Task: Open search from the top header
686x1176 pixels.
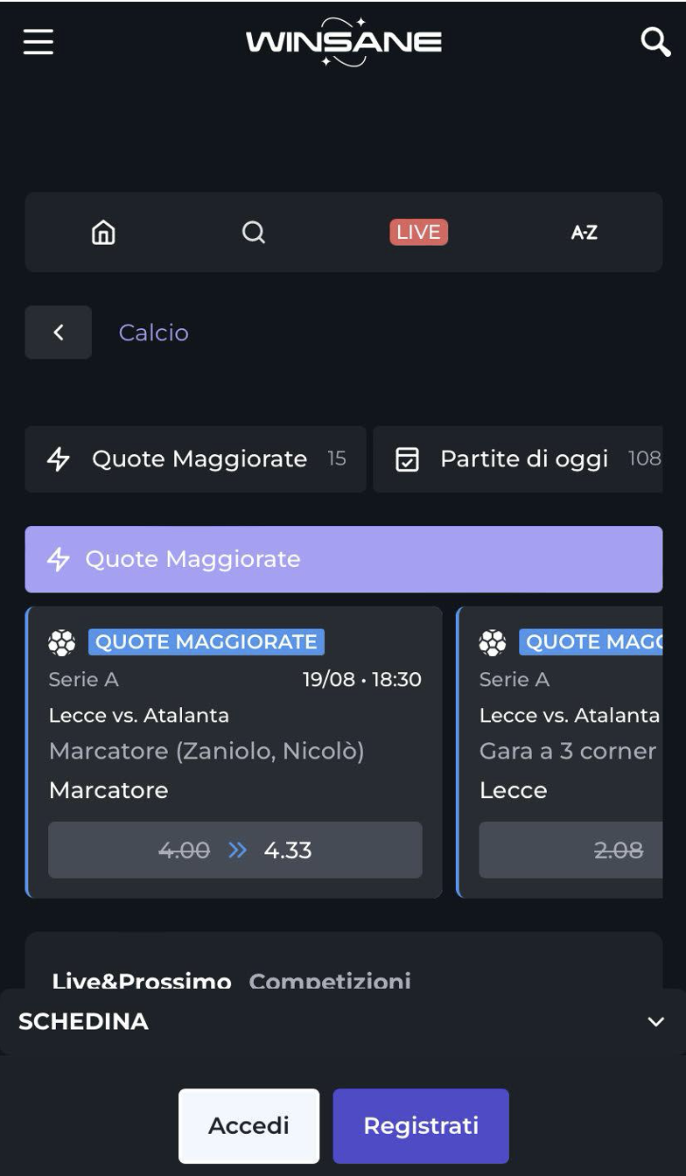Action: point(655,41)
